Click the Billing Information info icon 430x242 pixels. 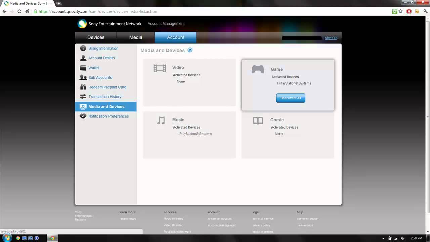83,48
